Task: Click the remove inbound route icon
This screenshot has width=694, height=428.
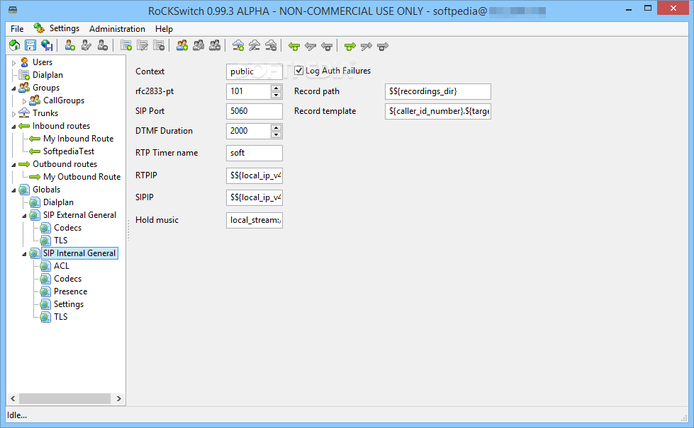Action: point(327,46)
